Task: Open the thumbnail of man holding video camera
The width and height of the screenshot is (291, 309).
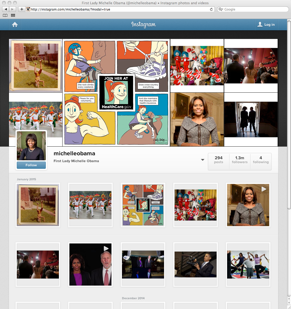Action: [195, 265]
